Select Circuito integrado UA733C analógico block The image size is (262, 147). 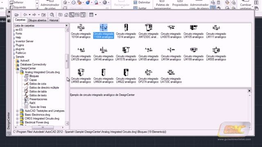(171, 76)
